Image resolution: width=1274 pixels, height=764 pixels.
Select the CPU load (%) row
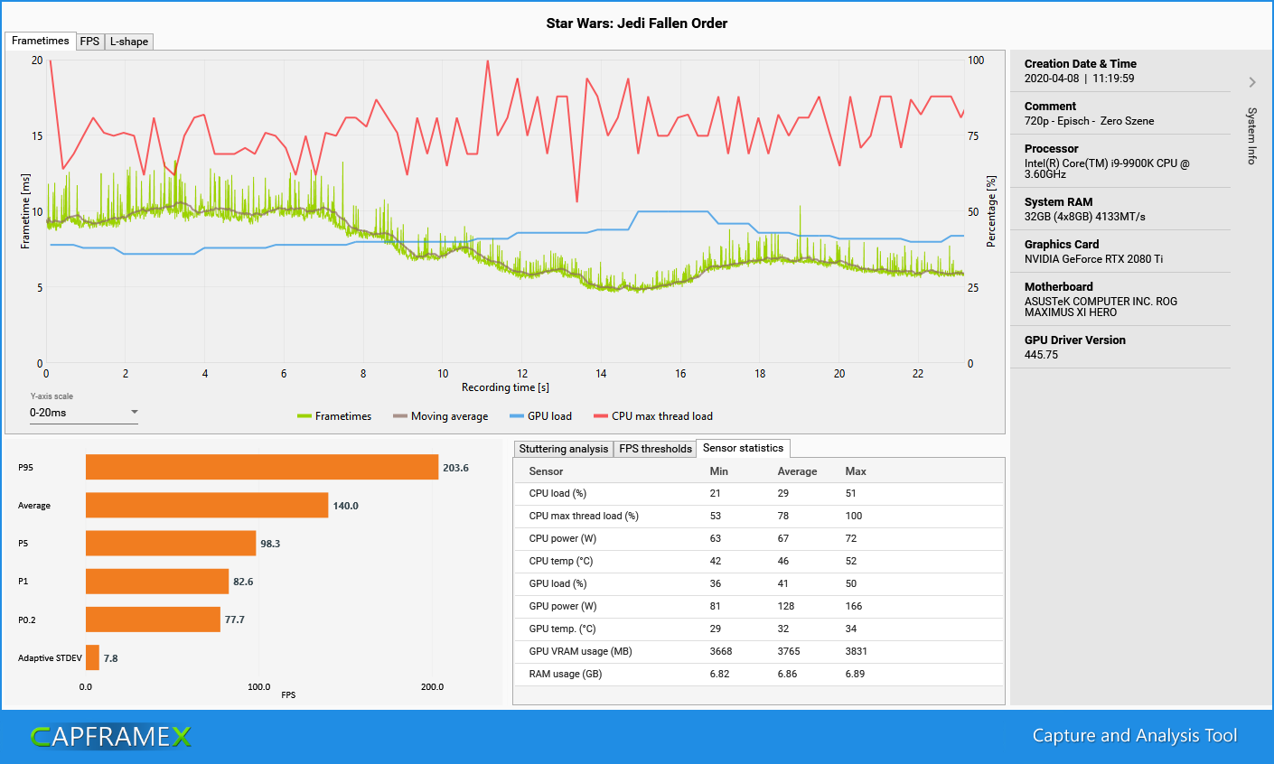coord(758,494)
